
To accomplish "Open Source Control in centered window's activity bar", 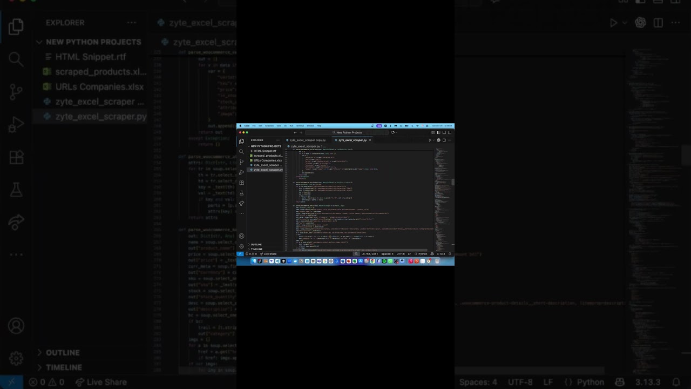I will coord(241,162).
